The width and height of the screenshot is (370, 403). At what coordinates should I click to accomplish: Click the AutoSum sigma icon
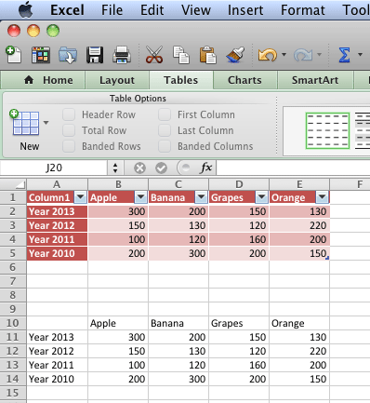click(344, 55)
